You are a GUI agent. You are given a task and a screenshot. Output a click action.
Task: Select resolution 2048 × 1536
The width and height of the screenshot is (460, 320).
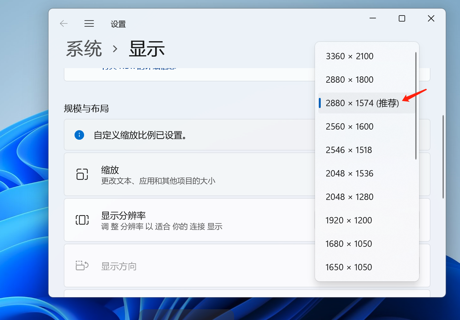coord(367,174)
